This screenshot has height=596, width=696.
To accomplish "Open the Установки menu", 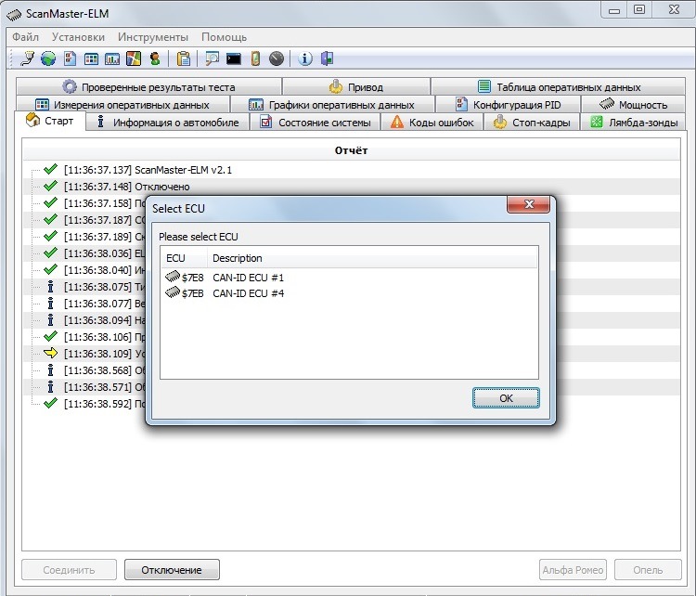I will tap(78, 37).
